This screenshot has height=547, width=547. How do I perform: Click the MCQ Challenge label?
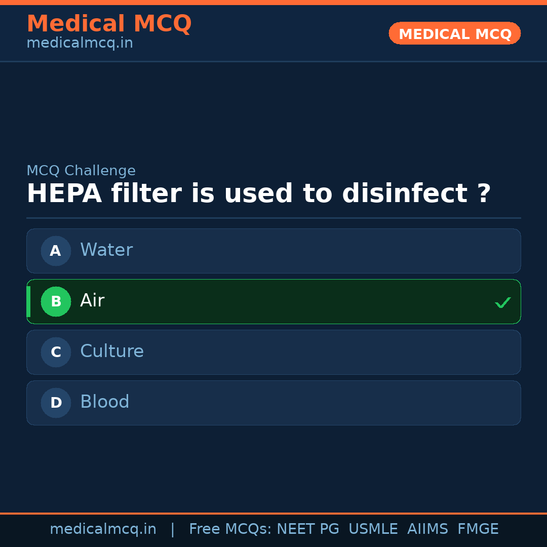(81, 171)
